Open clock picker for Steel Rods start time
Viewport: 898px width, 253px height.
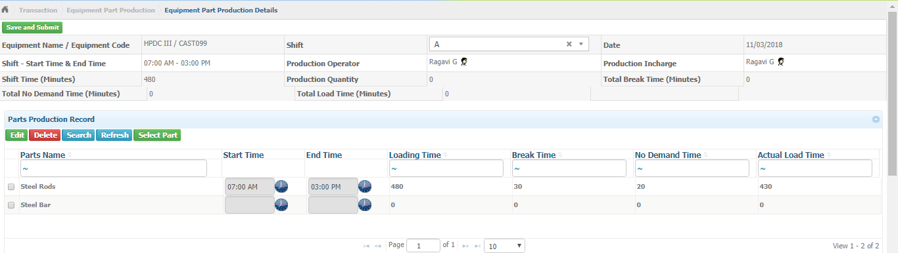tap(281, 186)
